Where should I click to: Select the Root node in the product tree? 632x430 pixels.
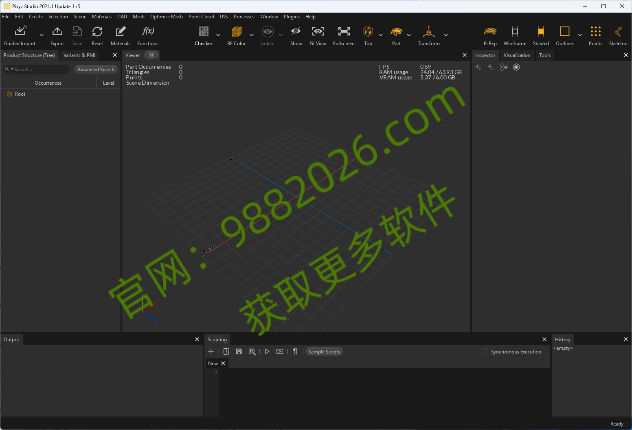pyautogui.click(x=20, y=94)
